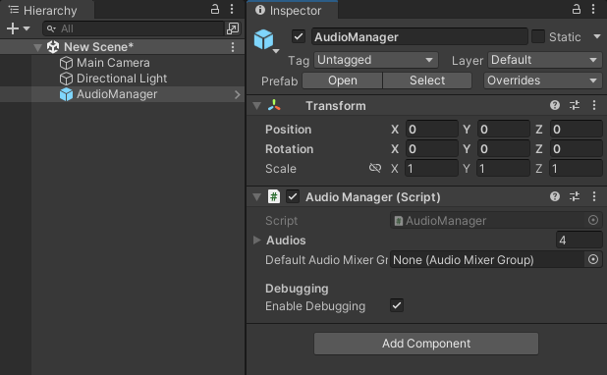Open the Static flags dropdown arrow
This screenshot has width=607, height=375.
click(597, 36)
